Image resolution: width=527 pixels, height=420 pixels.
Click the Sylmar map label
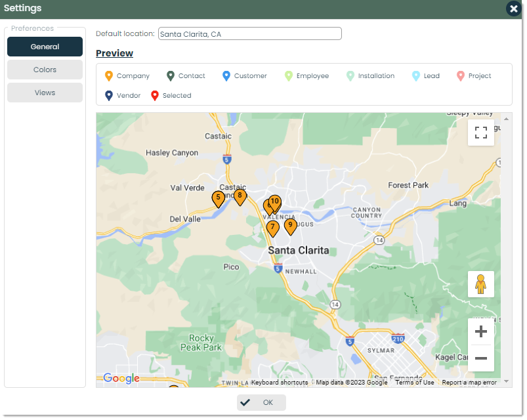tap(381, 350)
